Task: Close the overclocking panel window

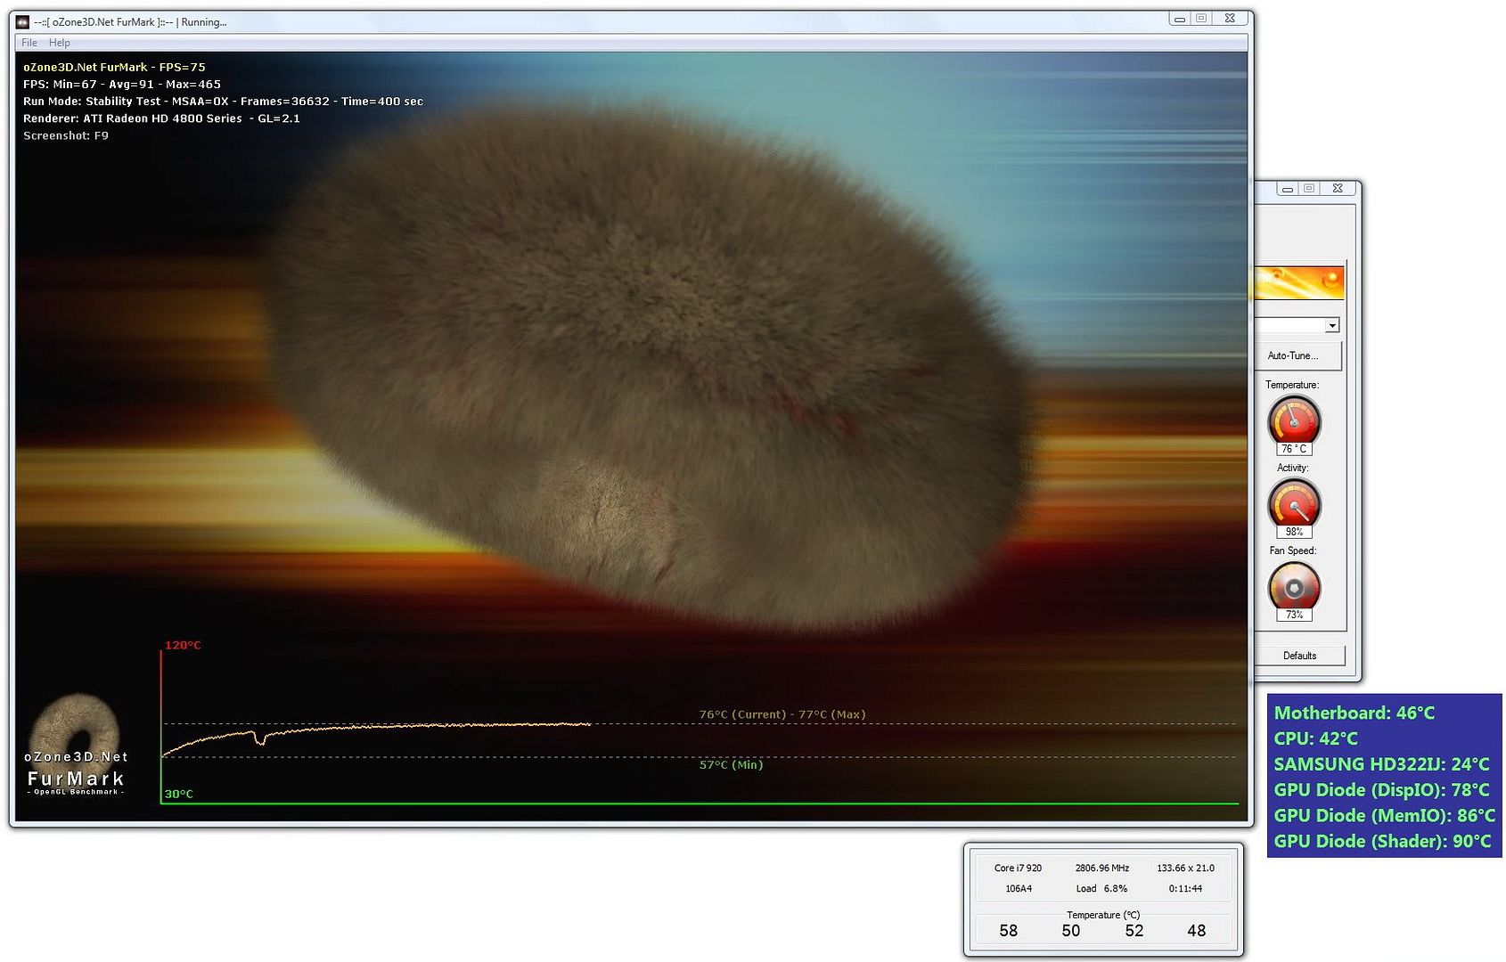Action: click(x=1338, y=188)
